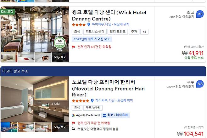Click the Agoda Preferred badge icon

73,115
